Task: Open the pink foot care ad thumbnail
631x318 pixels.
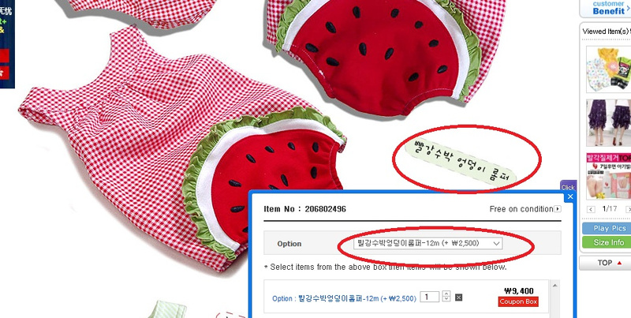Action: click(608, 176)
